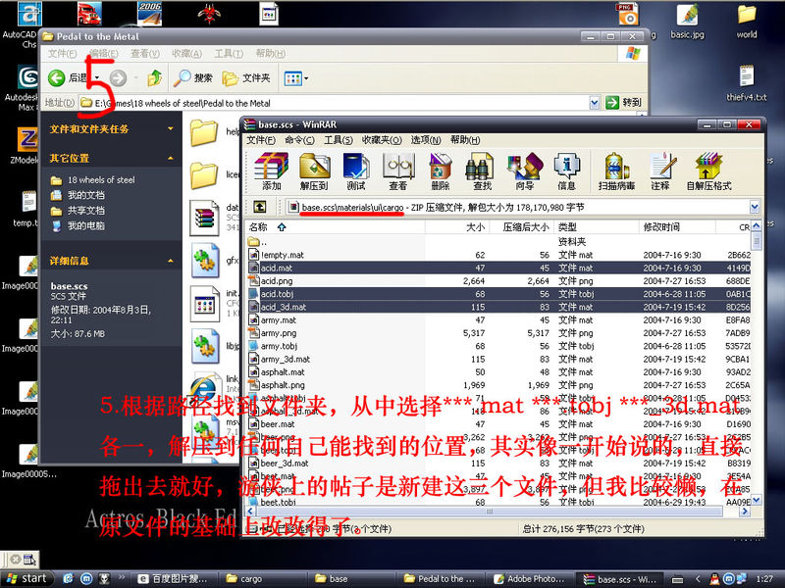Expand the WinRAR archive path dropdown
Image resolution: width=785 pixels, height=588 pixels.
click(x=754, y=207)
